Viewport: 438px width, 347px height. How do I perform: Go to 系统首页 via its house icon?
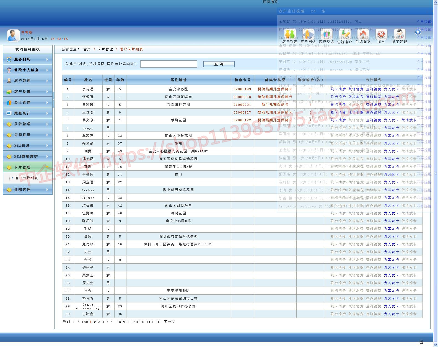[363, 34]
